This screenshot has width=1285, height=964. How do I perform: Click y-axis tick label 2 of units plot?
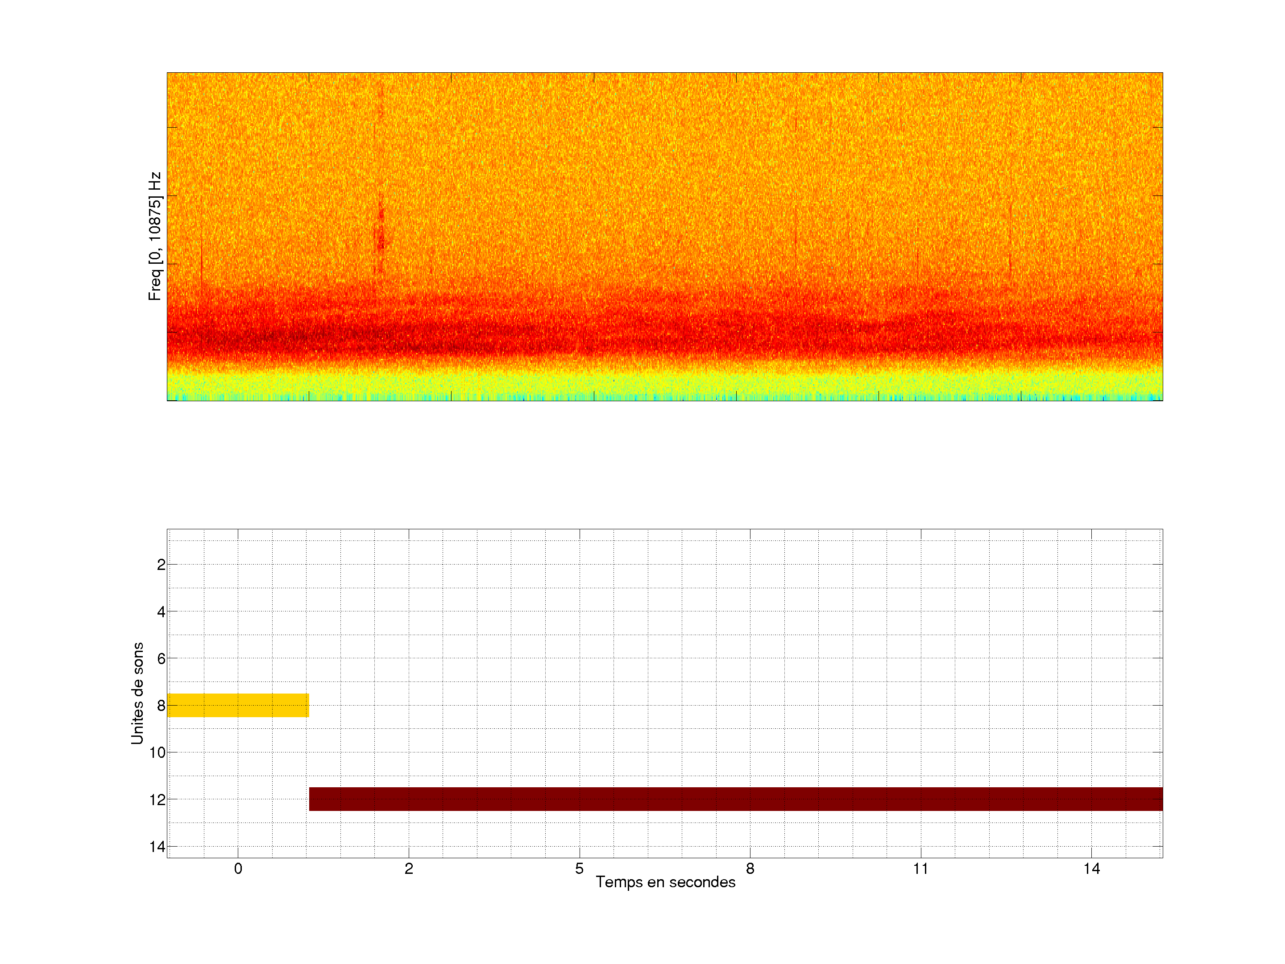coord(161,565)
